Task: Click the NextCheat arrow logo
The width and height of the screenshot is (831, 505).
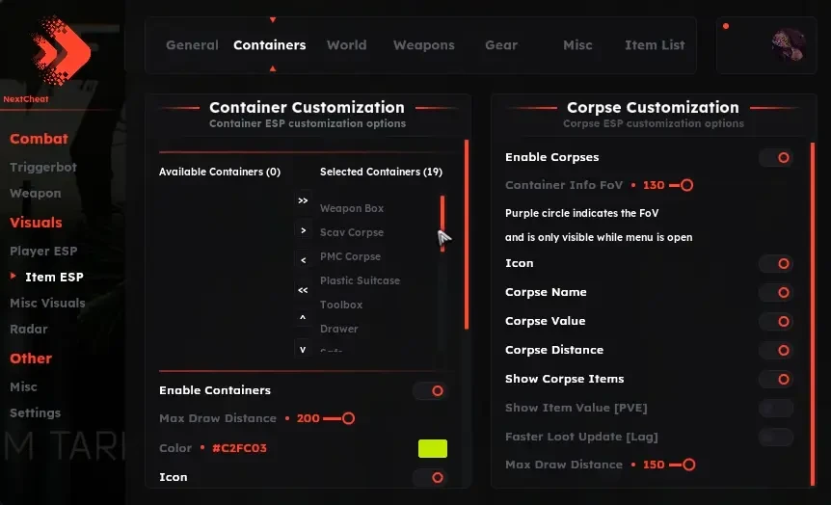Action: 61,51
